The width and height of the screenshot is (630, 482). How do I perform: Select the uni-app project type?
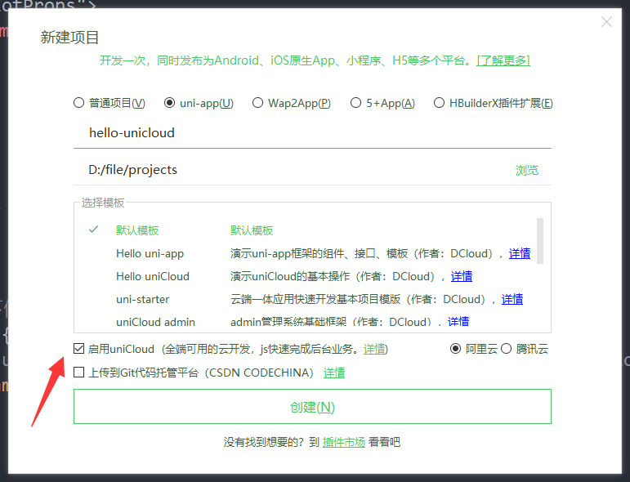pos(170,103)
